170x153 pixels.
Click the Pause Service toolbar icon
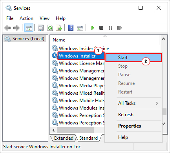(110, 28)
